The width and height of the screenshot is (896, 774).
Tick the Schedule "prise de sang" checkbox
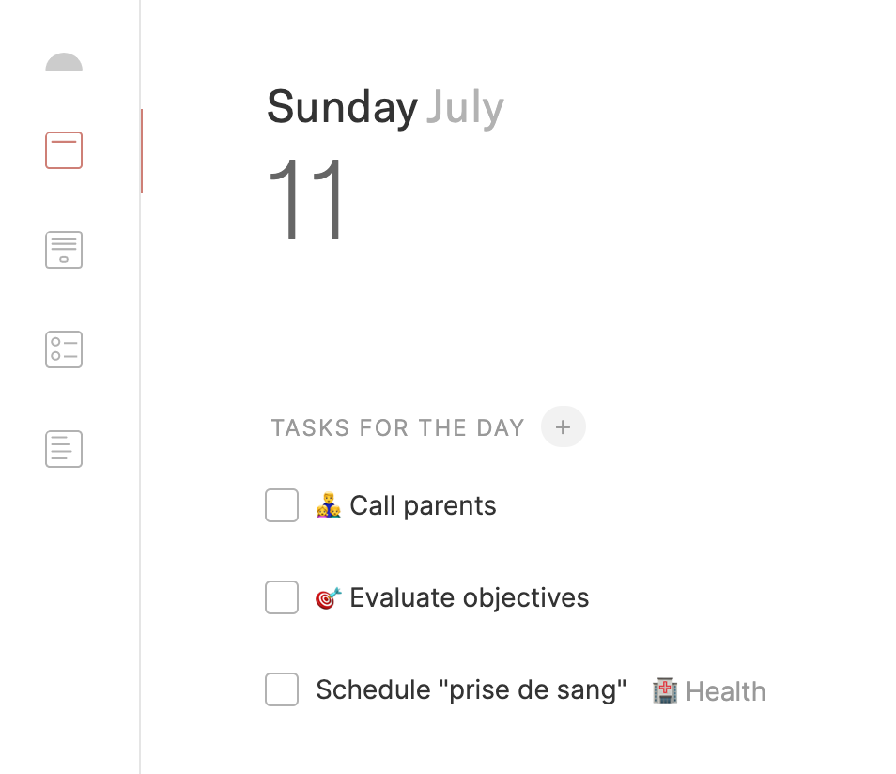click(282, 689)
